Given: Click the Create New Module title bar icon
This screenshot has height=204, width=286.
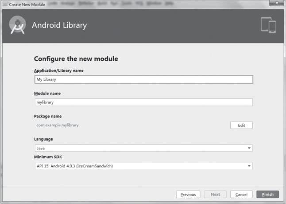Looking at the screenshot, I should coord(5,4).
